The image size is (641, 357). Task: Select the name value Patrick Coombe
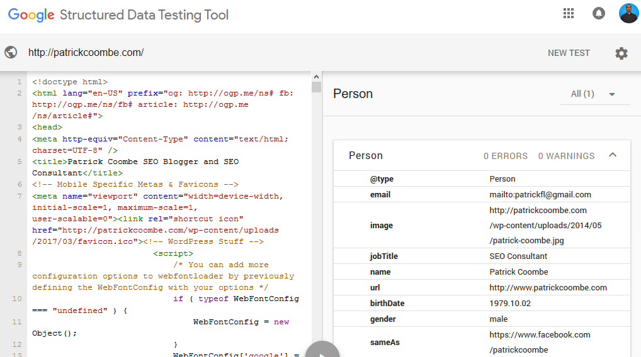[518, 272]
